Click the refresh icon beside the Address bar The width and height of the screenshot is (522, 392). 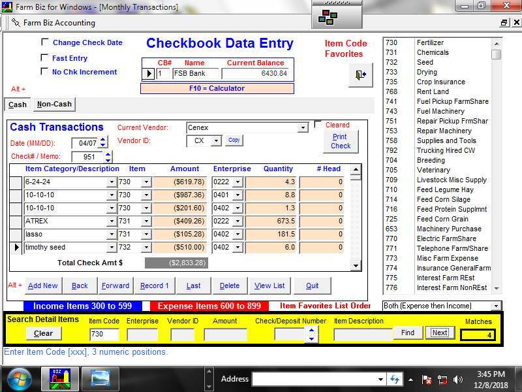[395, 379]
